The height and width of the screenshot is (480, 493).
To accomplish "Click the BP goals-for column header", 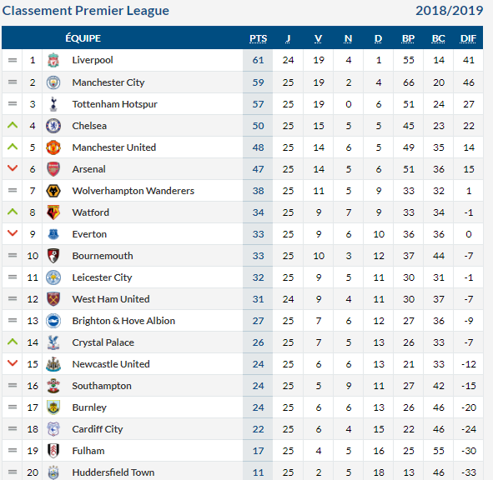I will (409, 38).
